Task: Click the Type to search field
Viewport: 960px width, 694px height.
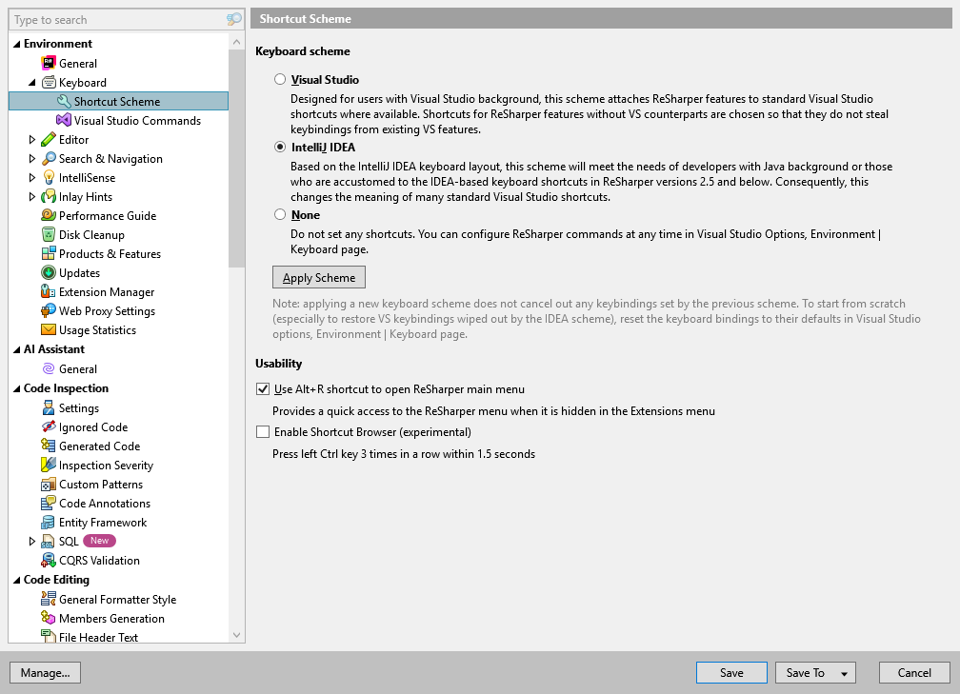Action: coord(105,19)
